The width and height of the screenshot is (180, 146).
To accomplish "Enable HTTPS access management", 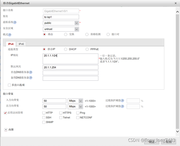I will coord(61,113).
